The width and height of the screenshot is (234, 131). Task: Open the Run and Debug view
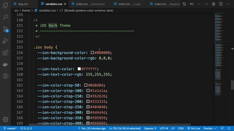[x=5, y=40]
